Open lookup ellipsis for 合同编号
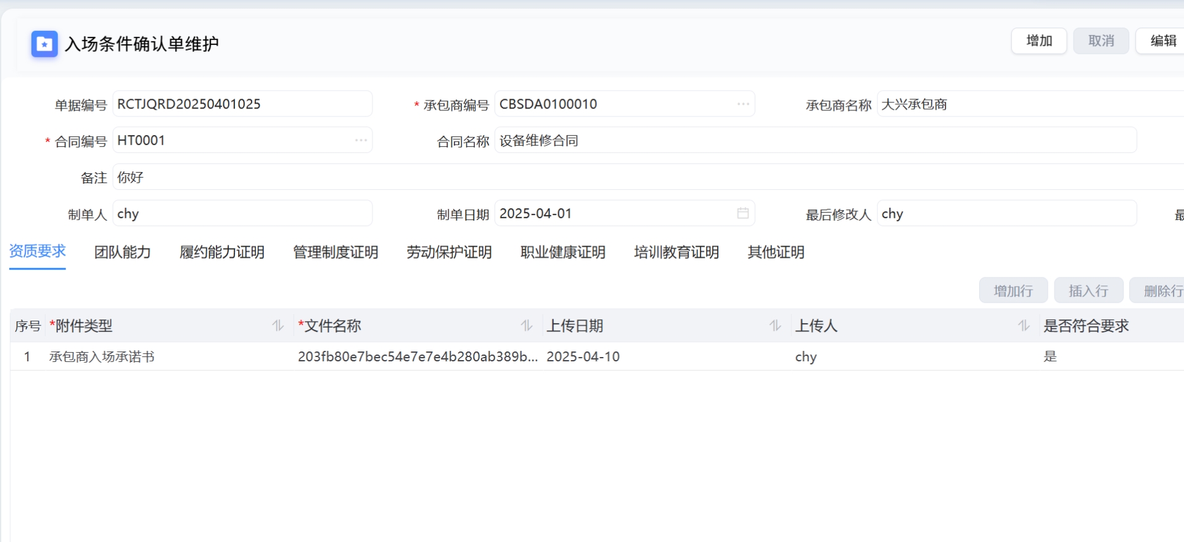 (x=361, y=141)
